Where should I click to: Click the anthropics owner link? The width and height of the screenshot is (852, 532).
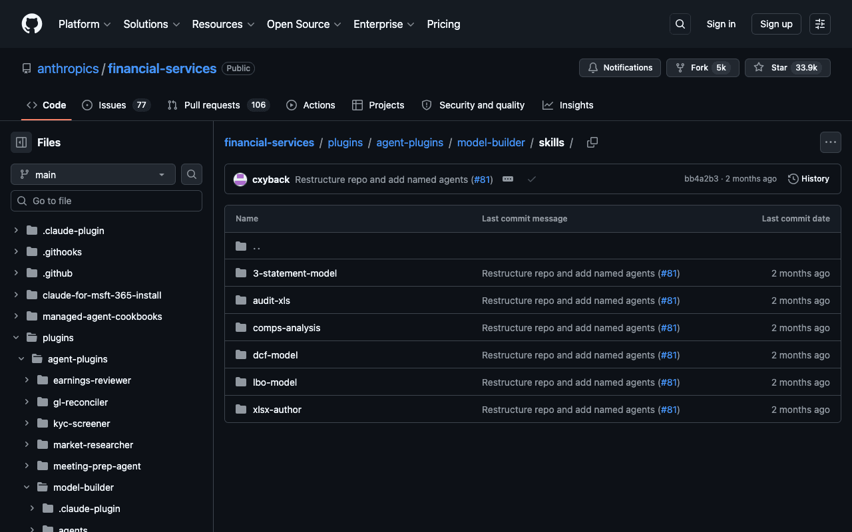[68, 68]
